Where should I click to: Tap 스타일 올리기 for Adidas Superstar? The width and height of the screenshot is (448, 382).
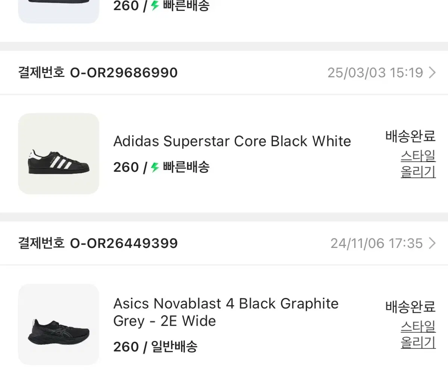[418, 164]
